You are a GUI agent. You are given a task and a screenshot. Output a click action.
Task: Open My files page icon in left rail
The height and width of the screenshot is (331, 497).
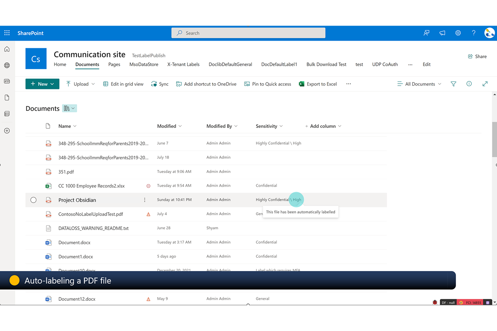[7, 98]
